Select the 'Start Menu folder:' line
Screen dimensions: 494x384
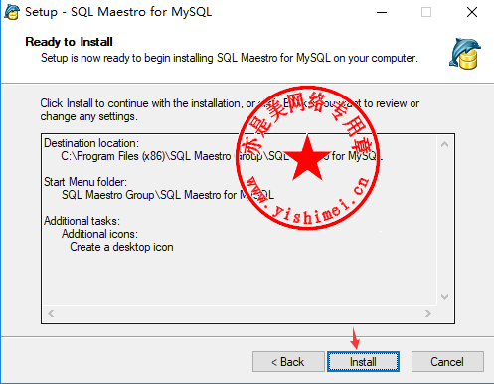pyautogui.click(x=85, y=182)
